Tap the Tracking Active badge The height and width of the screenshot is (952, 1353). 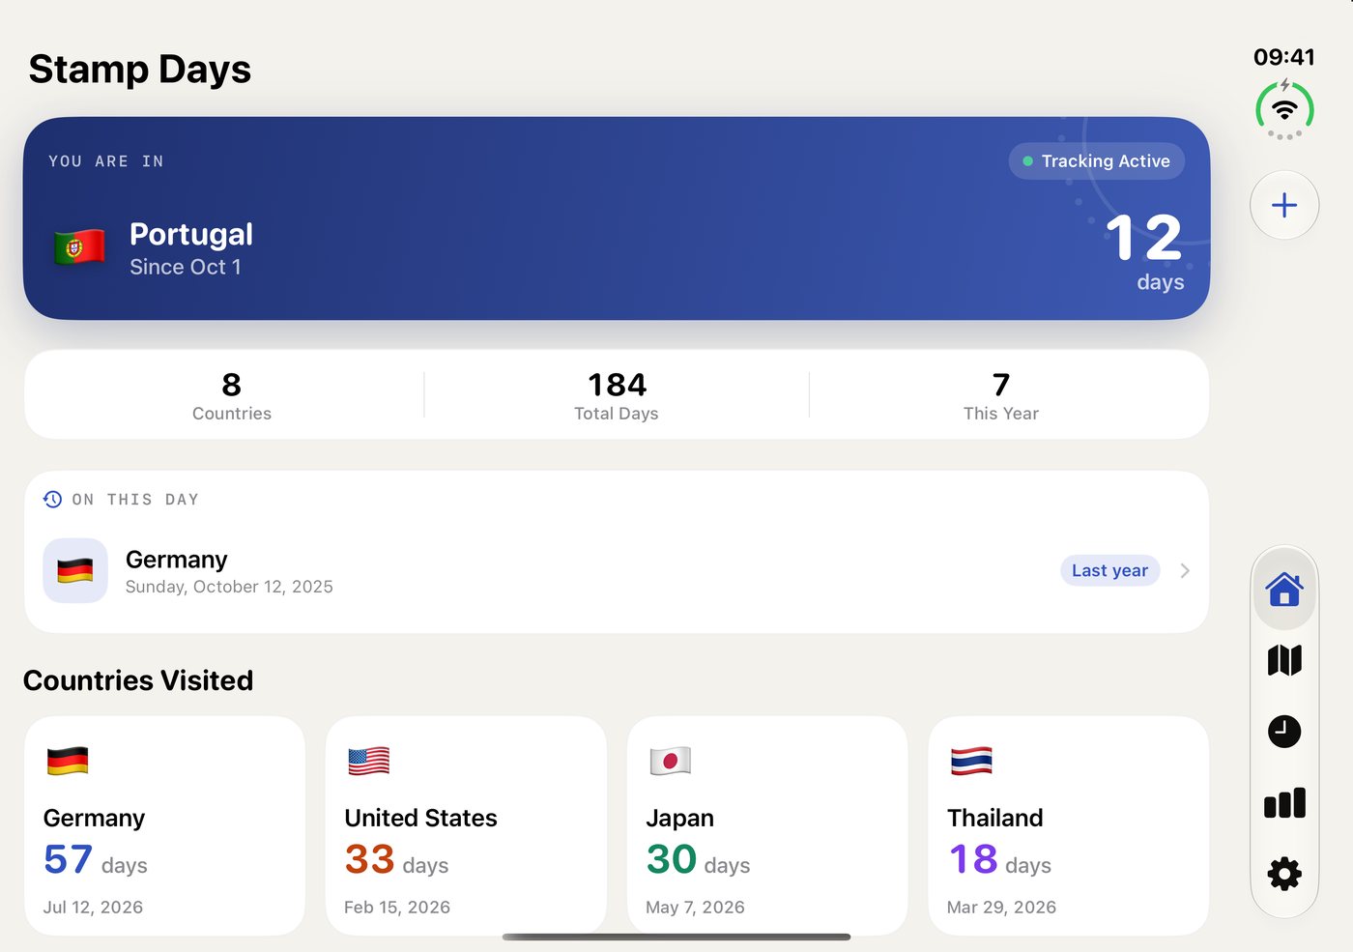(x=1097, y=161)
